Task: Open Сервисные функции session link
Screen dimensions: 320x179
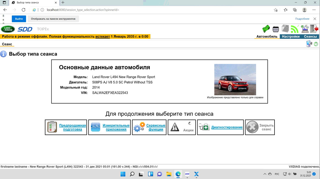Action: pyautogui.click(x=156, y=127)
